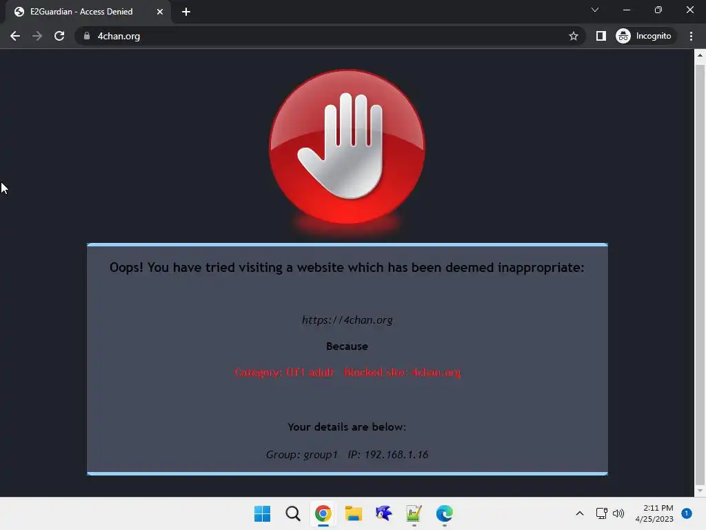Open Chrome's three-dot menu

click(x=691, y=36)
